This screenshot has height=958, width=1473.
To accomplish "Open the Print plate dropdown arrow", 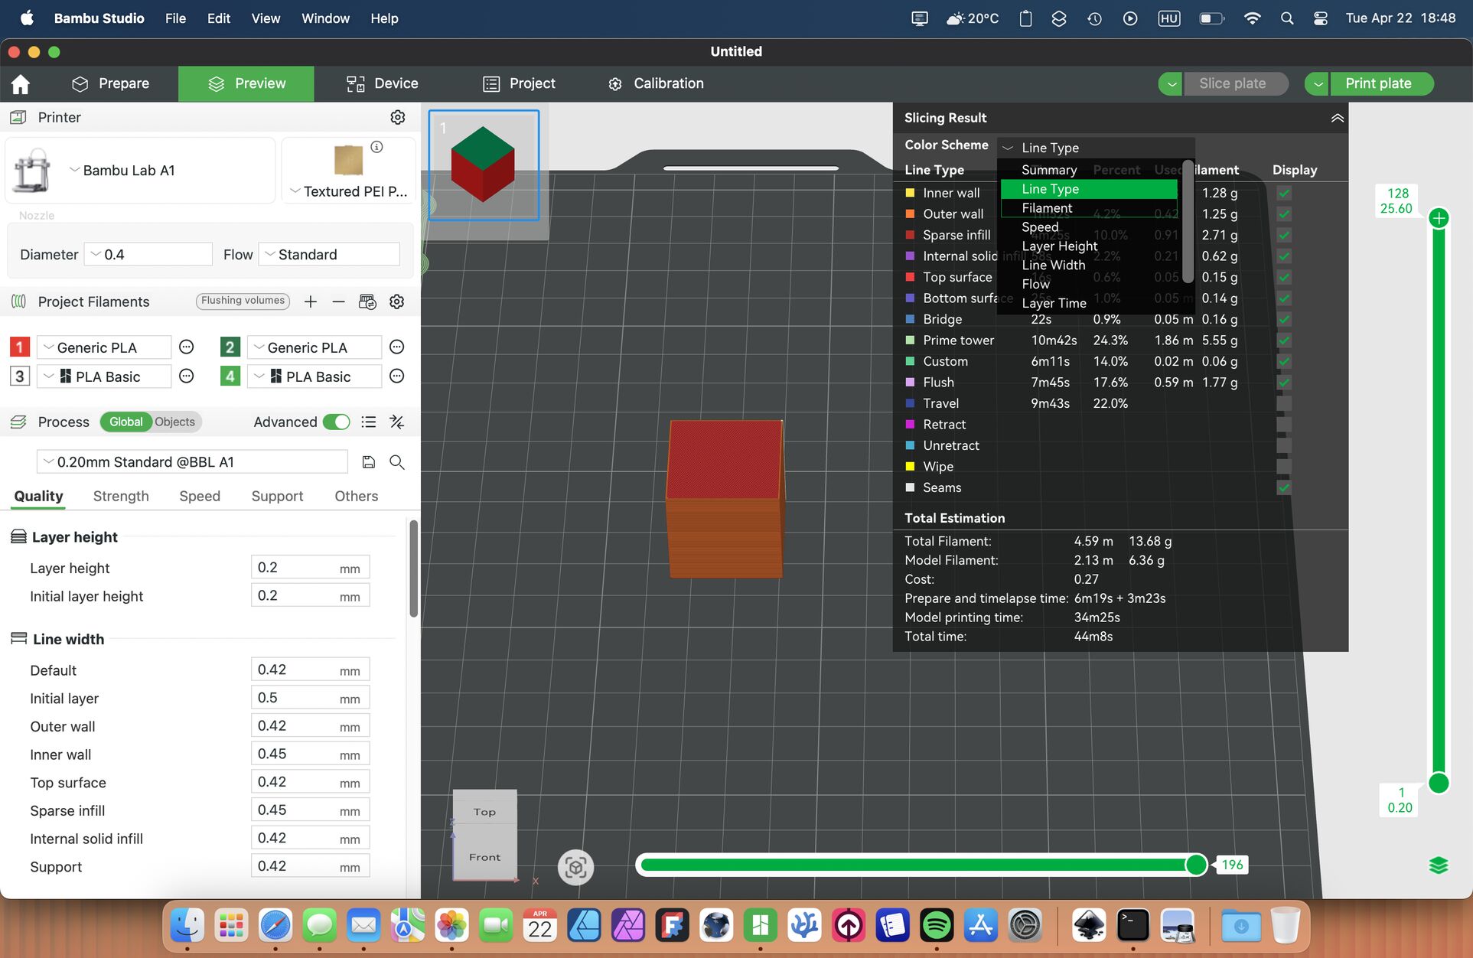I will tap(1316, 83).
